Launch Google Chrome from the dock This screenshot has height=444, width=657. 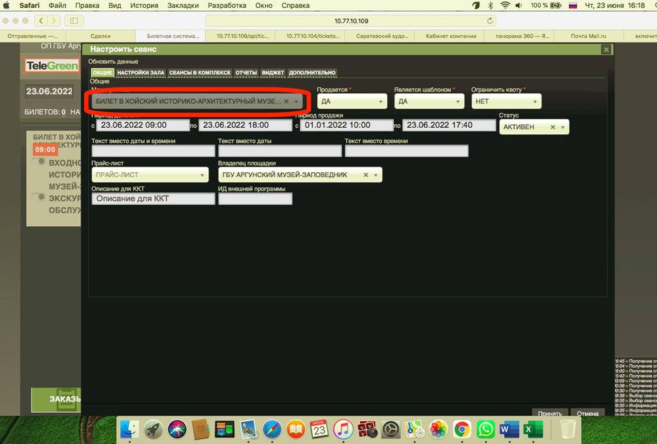coord(462,429)
